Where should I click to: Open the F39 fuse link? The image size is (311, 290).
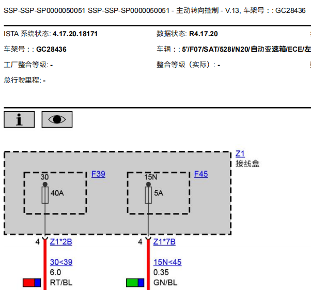(x=98, y=174)
